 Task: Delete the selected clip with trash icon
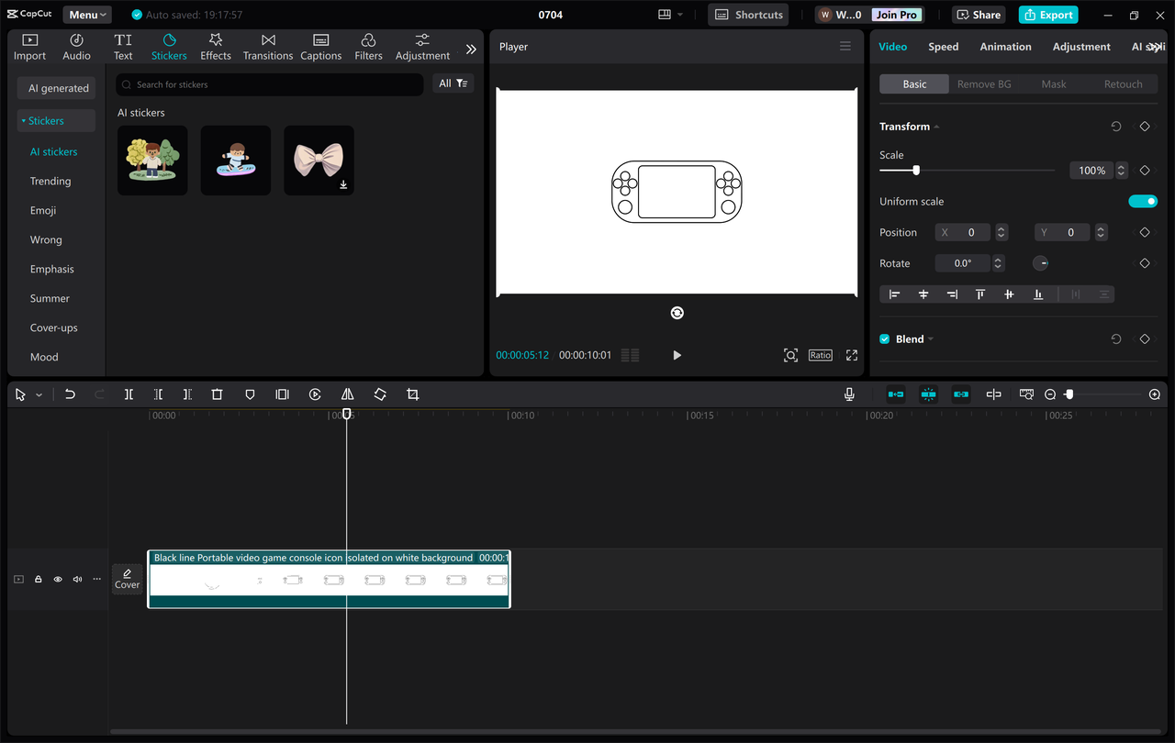pyautogui.click(x=217, y=394)
